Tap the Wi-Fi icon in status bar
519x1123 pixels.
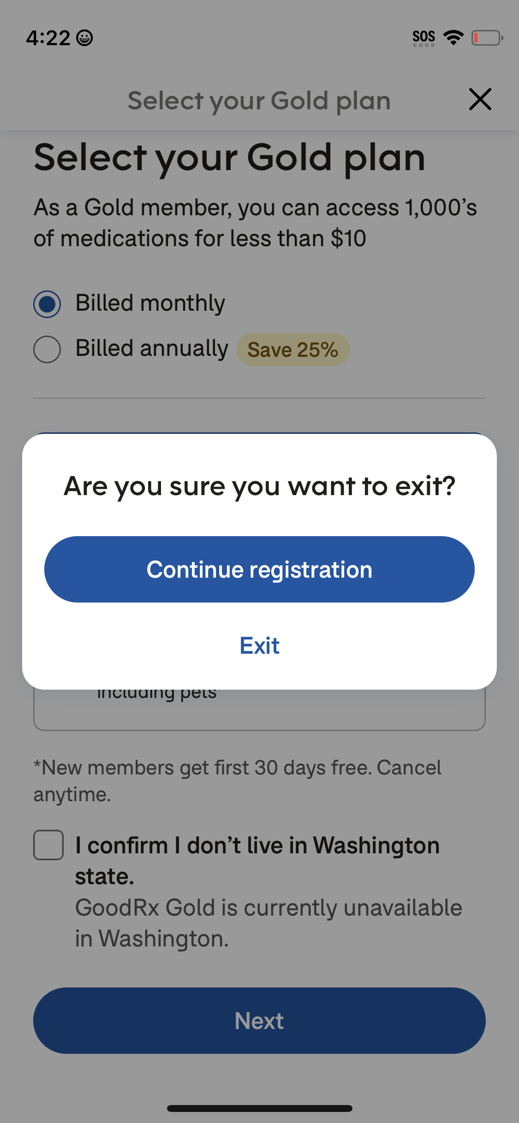point(453,37)
